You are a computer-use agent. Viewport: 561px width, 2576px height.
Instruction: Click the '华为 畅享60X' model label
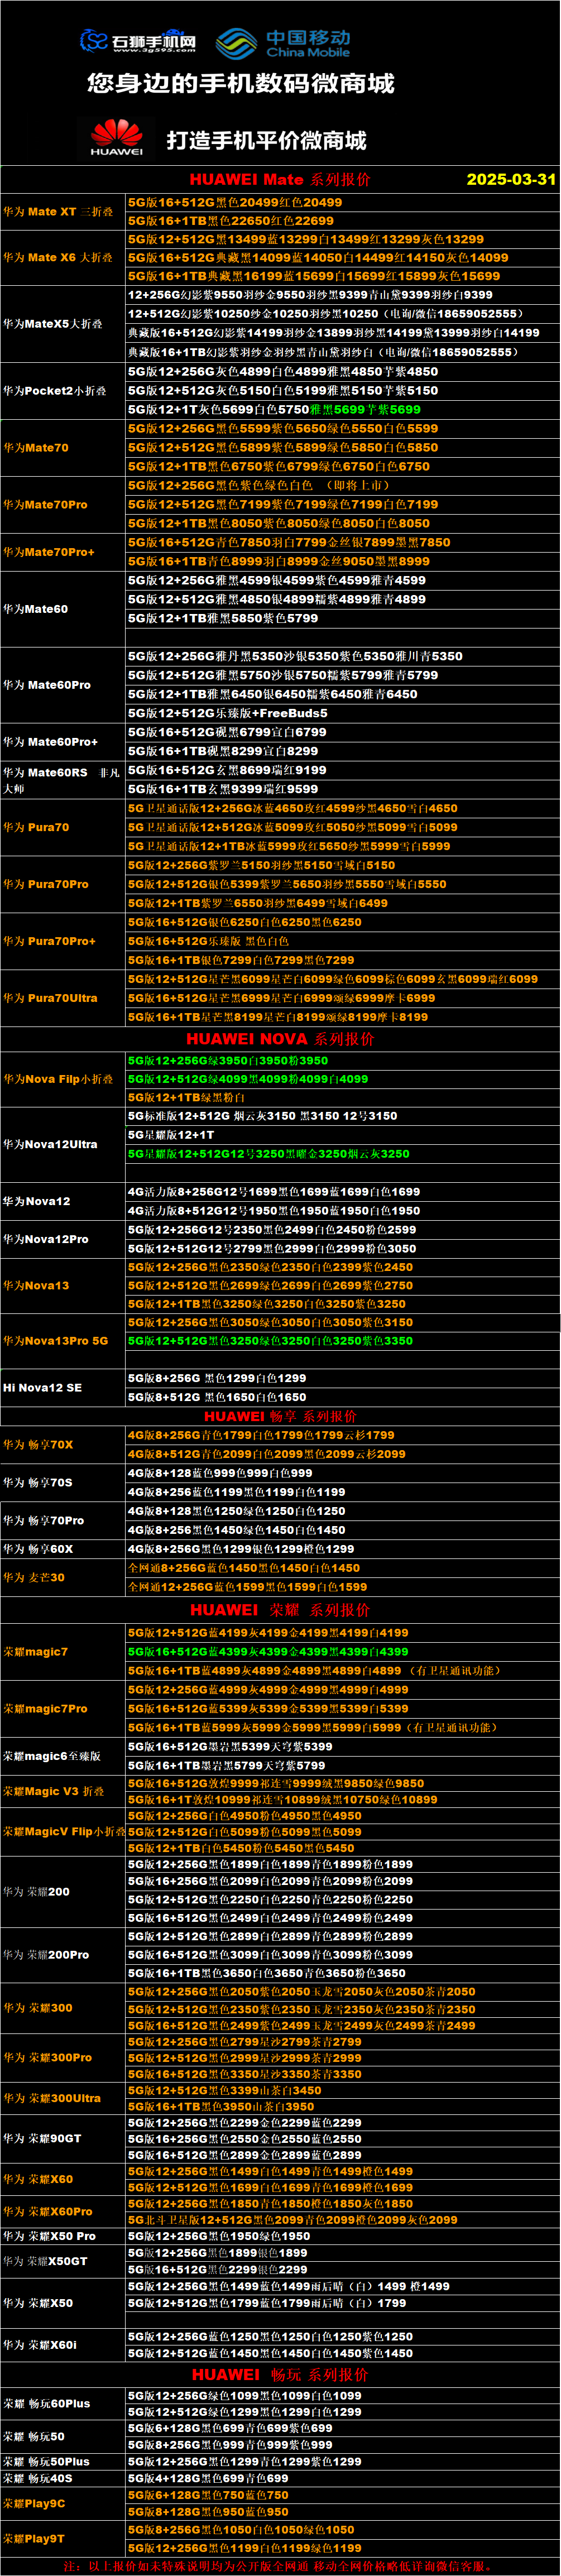[38, 1549]
